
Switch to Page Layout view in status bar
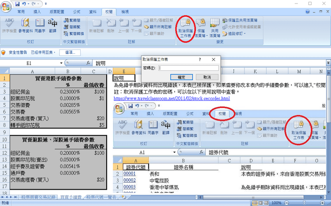[261, 203]
